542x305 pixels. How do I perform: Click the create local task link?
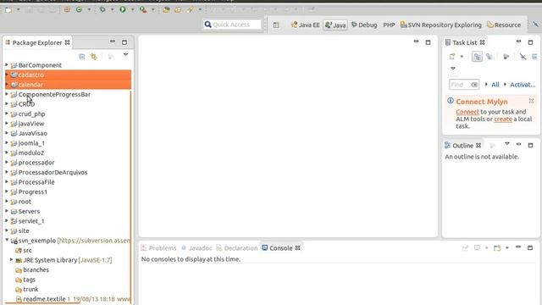pos(503,119)
